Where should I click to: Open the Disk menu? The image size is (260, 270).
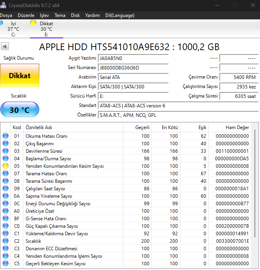(75, 15)
